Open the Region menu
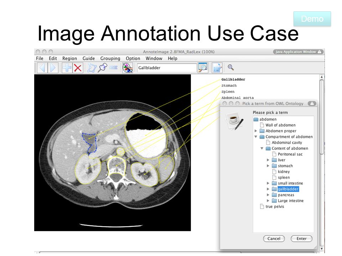Image resolution: width=342 pixels, height=256 pixels. click(69, 59)
